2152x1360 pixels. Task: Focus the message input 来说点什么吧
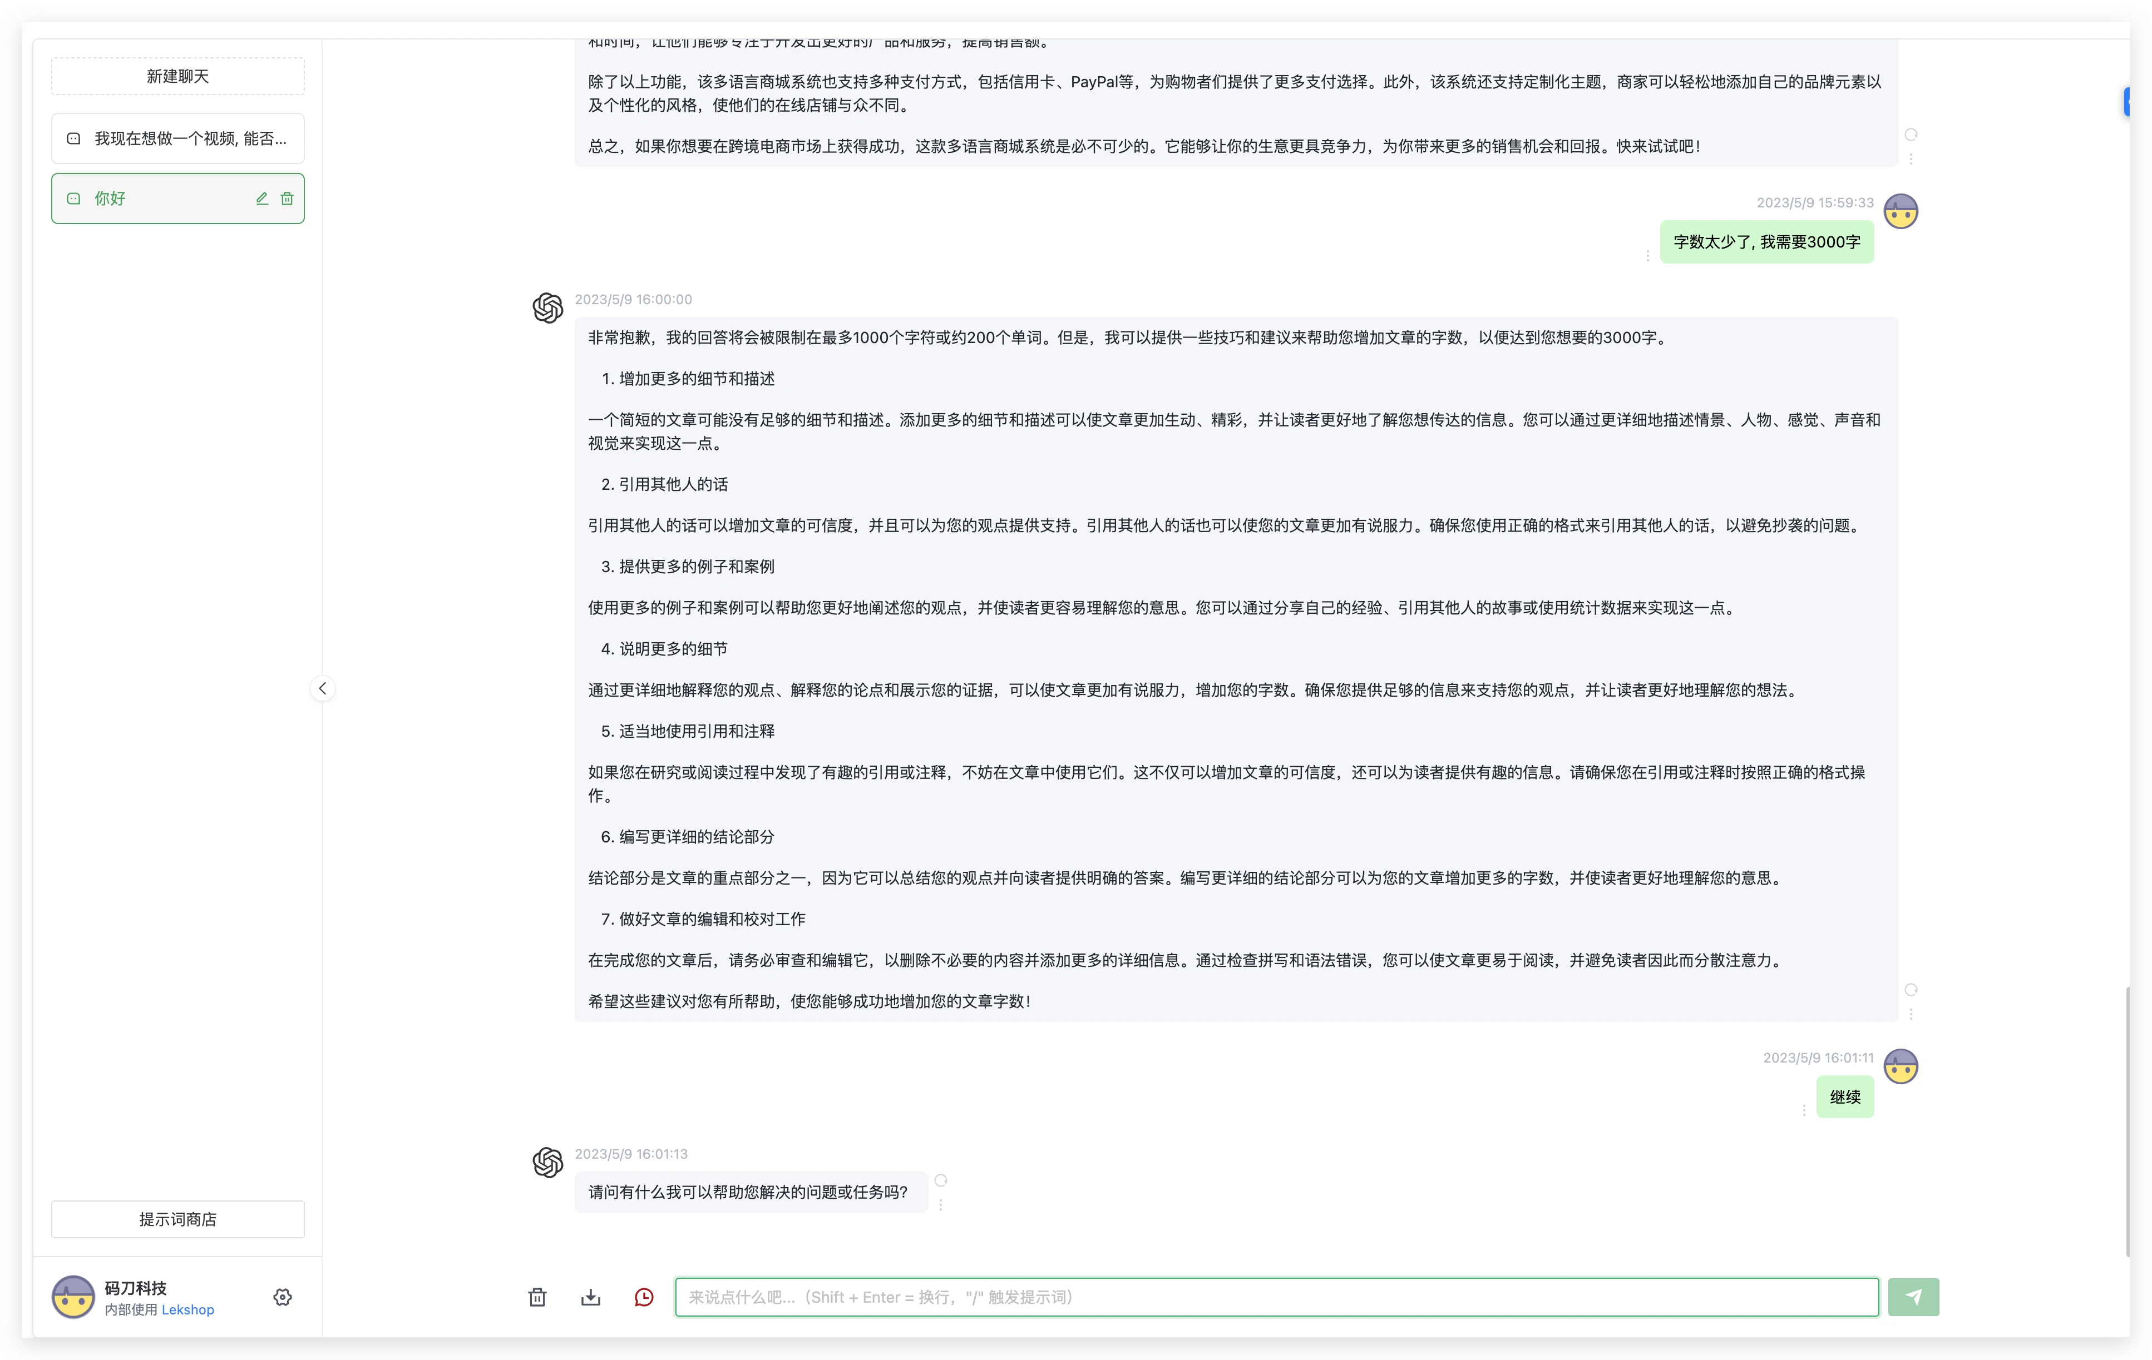1276,1297
